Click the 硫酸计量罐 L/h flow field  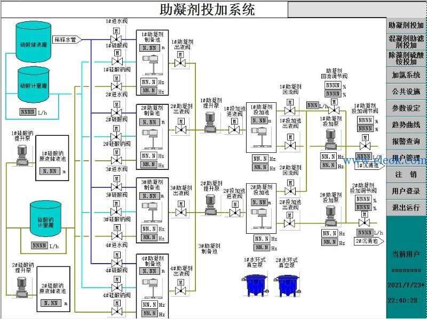coord(28,112)
